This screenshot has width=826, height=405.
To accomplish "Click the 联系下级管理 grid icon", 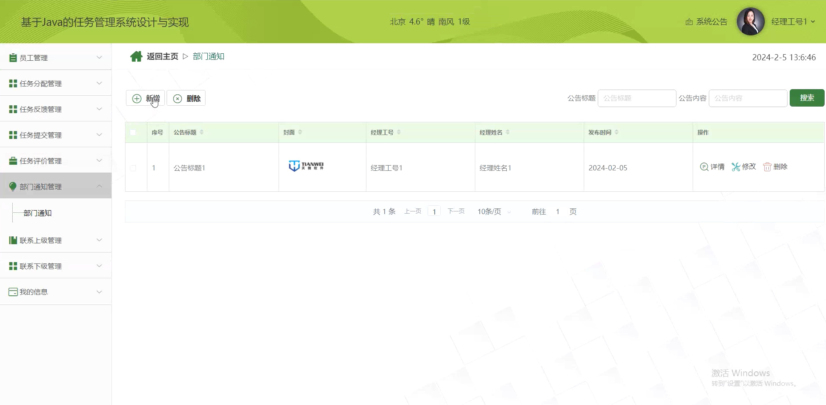I will (x=13, y=266).
